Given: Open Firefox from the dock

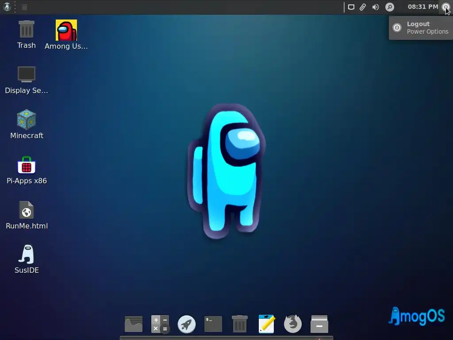Looking at the screenshot, I should (x=293, y=324).
